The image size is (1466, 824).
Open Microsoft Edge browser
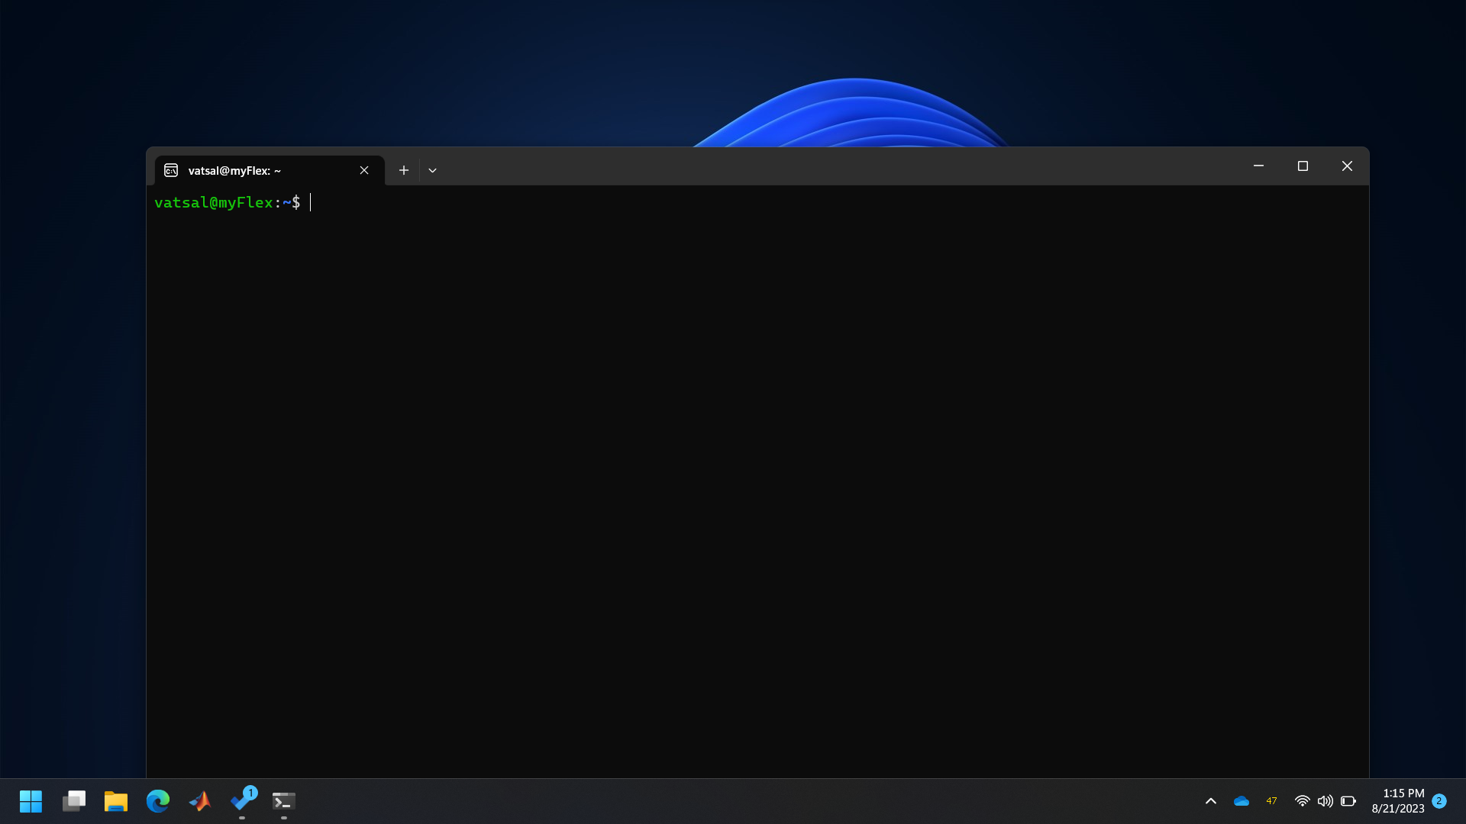158,801
